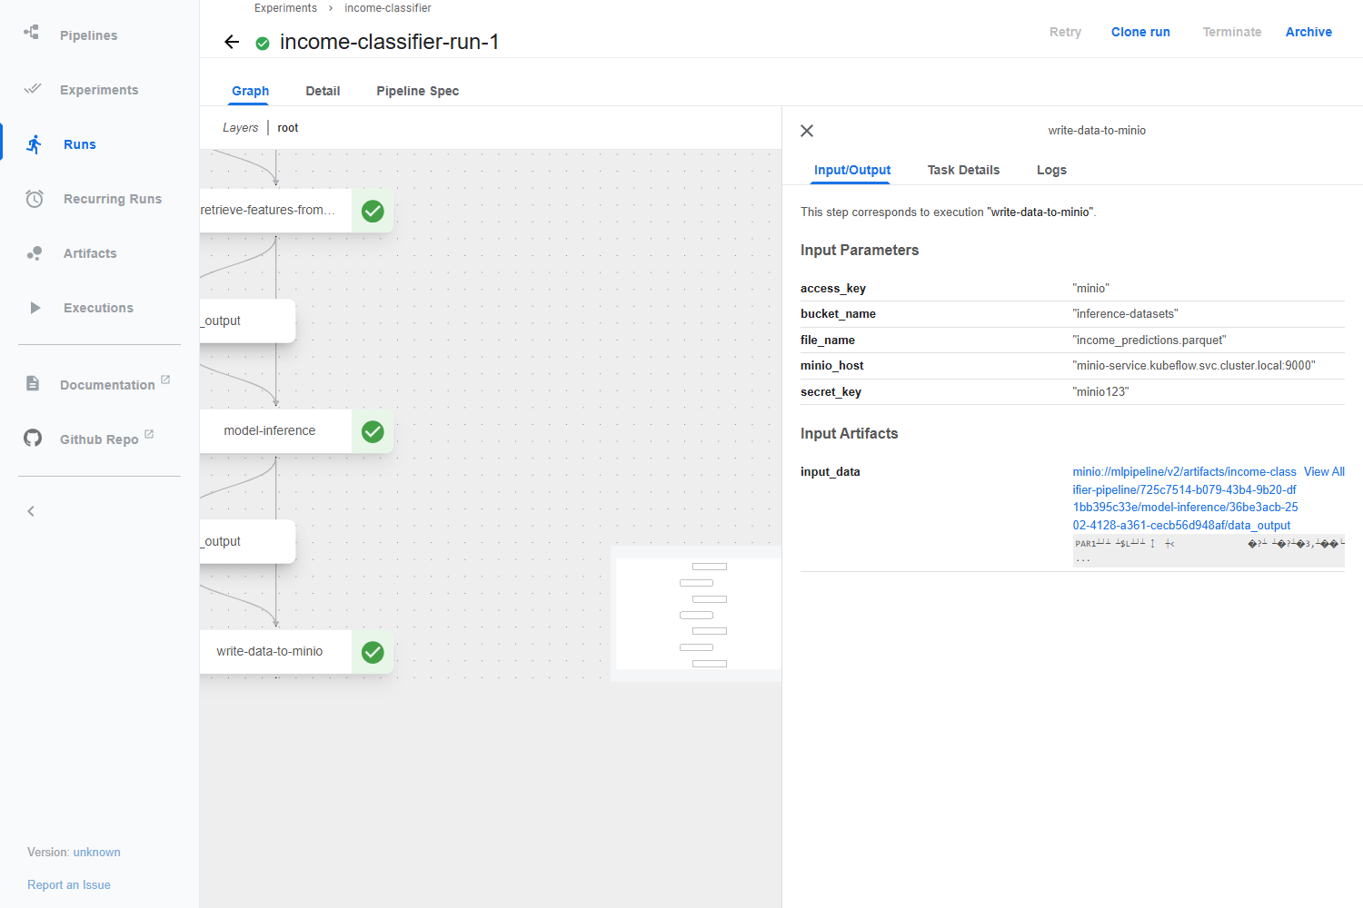Select the Runs running-figure icon

[x=35, y=144]
